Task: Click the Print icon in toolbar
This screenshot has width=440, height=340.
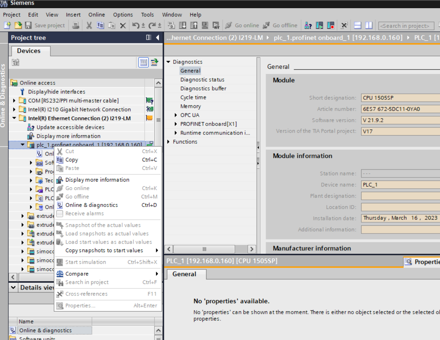Action: [x=76, y=25]
